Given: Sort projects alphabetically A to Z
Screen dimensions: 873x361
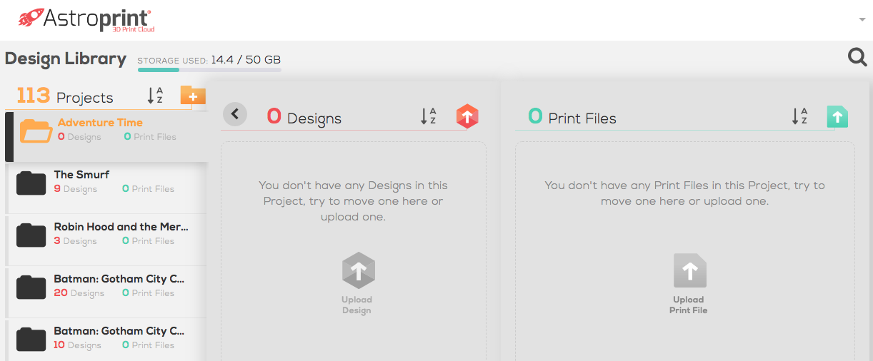Looking at the screenshot, I should (155, 96).
